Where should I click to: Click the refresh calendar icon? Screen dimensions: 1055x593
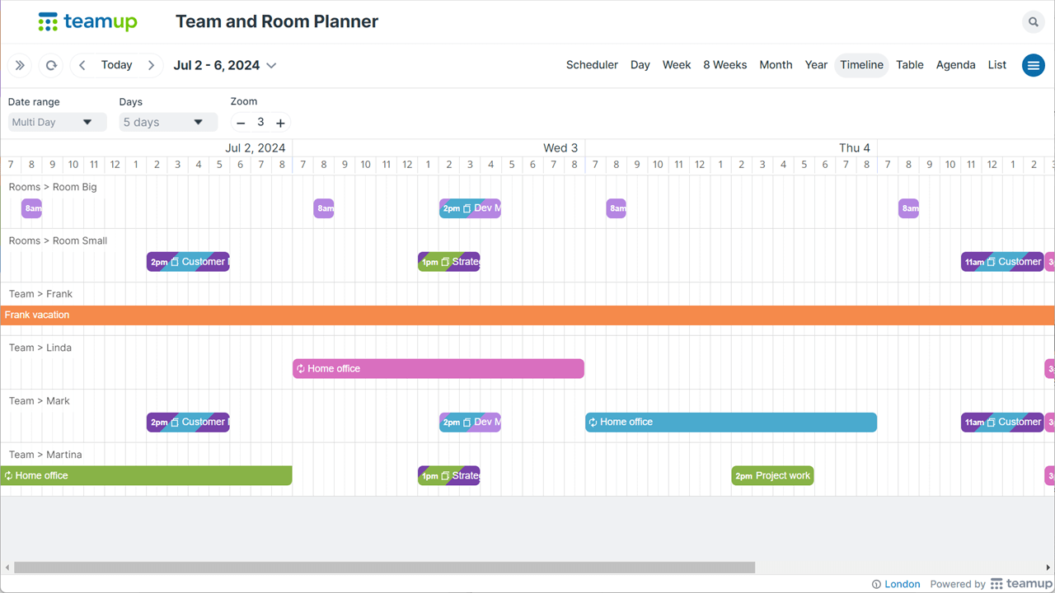[x=51, y=65]
